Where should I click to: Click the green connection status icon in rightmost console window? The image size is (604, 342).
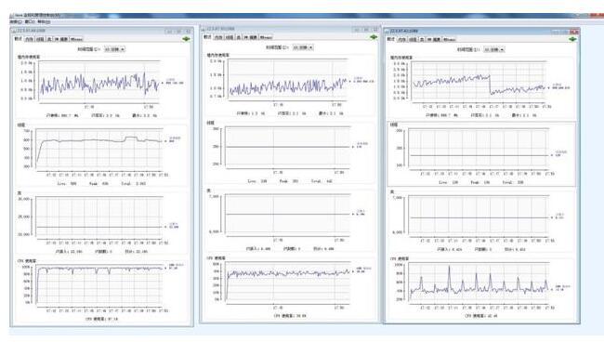click(572, 39)
